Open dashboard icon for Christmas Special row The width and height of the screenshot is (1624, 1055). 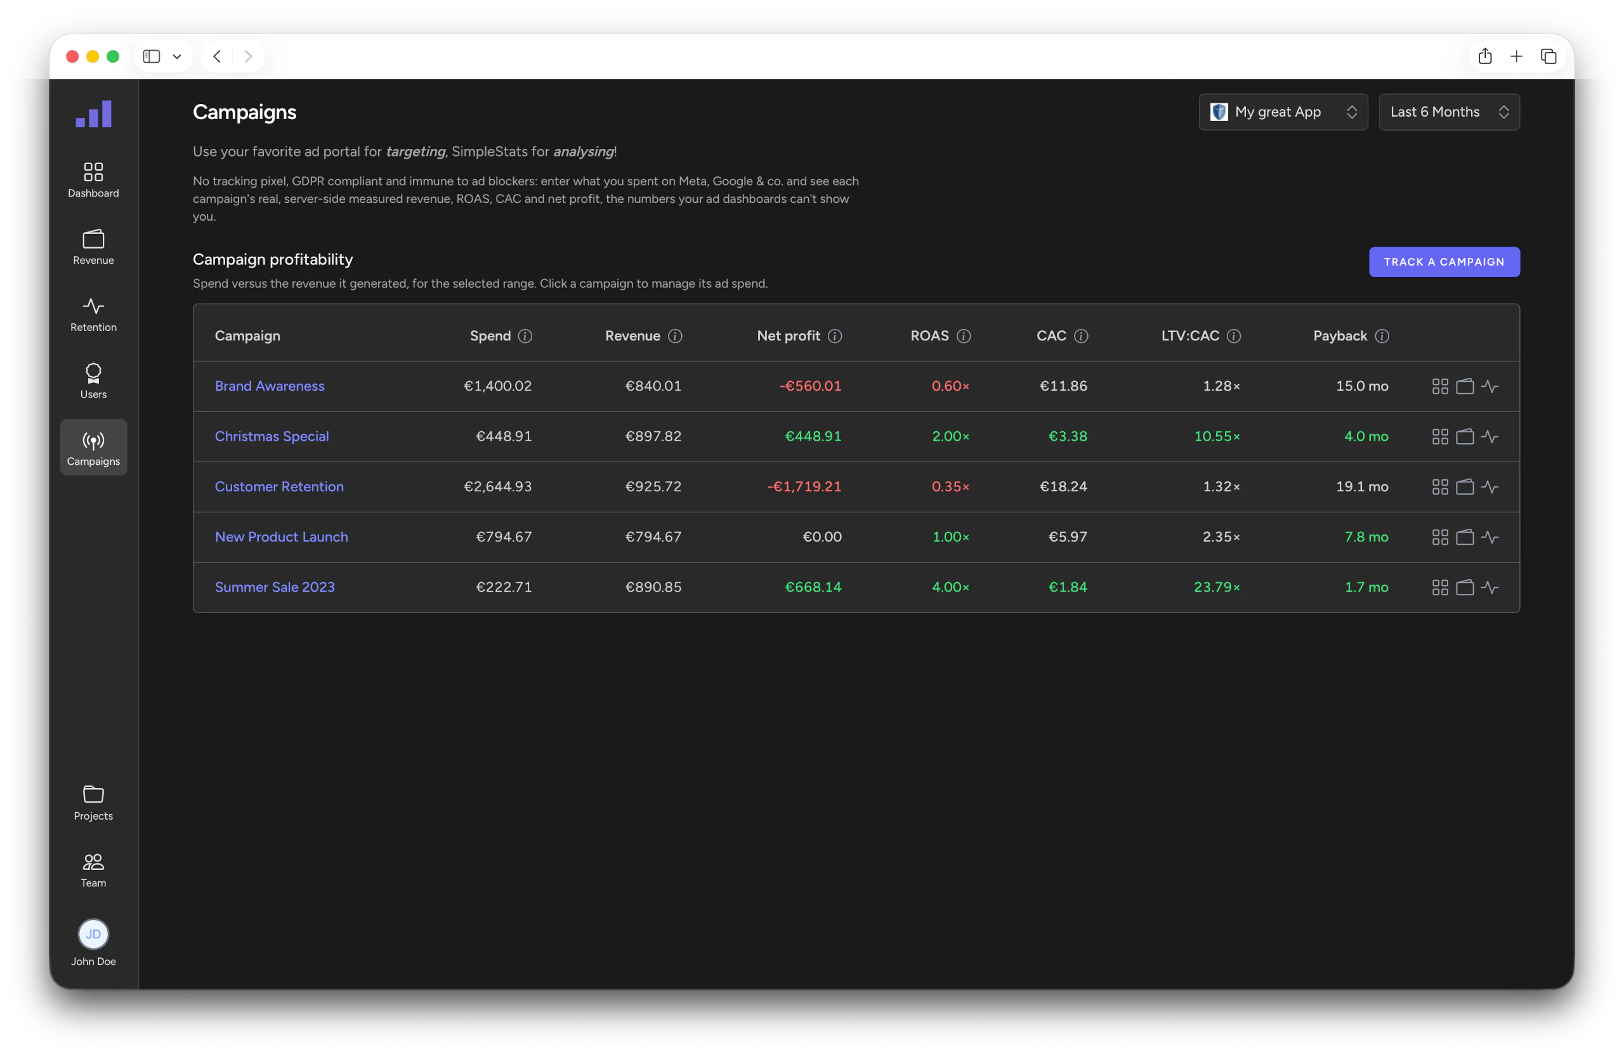(1440, 437)
